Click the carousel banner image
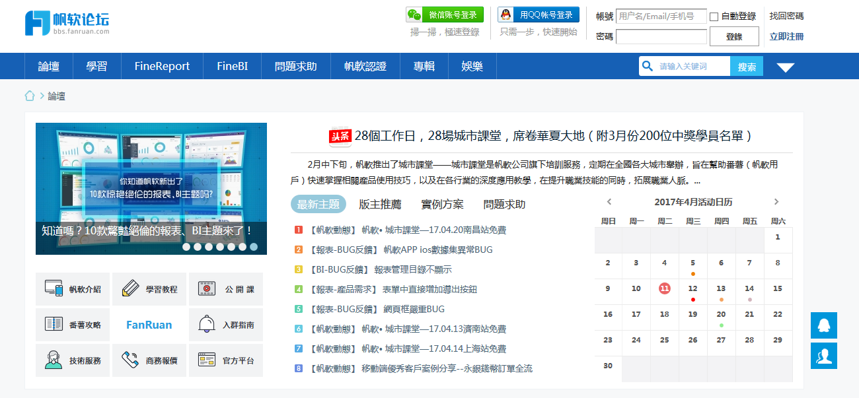 point(151,188)
